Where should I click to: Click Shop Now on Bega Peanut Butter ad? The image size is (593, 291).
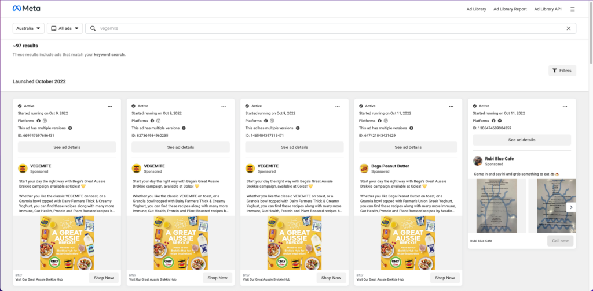click(445, 278)
